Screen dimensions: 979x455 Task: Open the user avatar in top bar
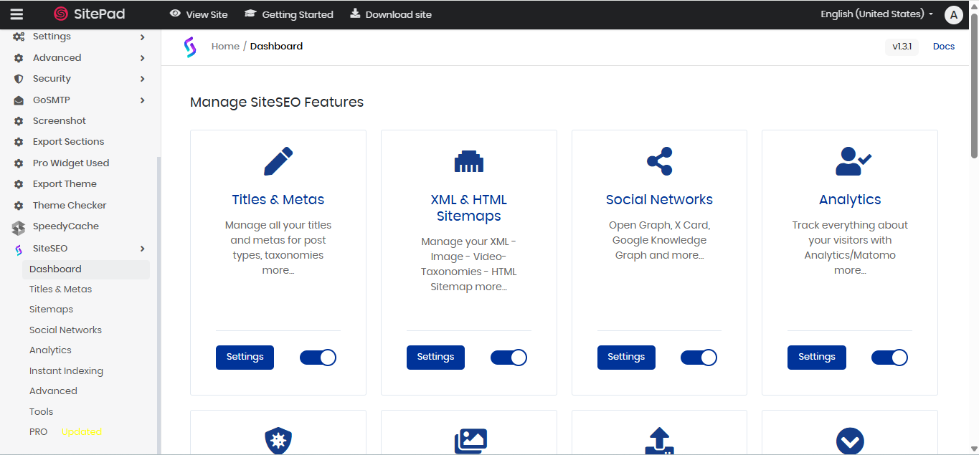(x=953, y=14)
